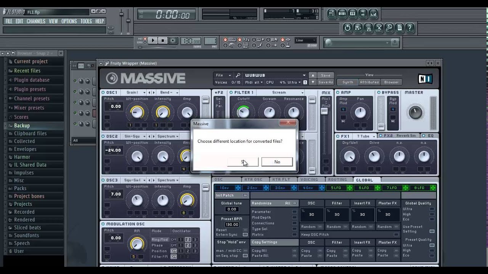This screenshot has width=488, height=274.
Task: Click the transport stop button
Action: (x=163, y=40)
